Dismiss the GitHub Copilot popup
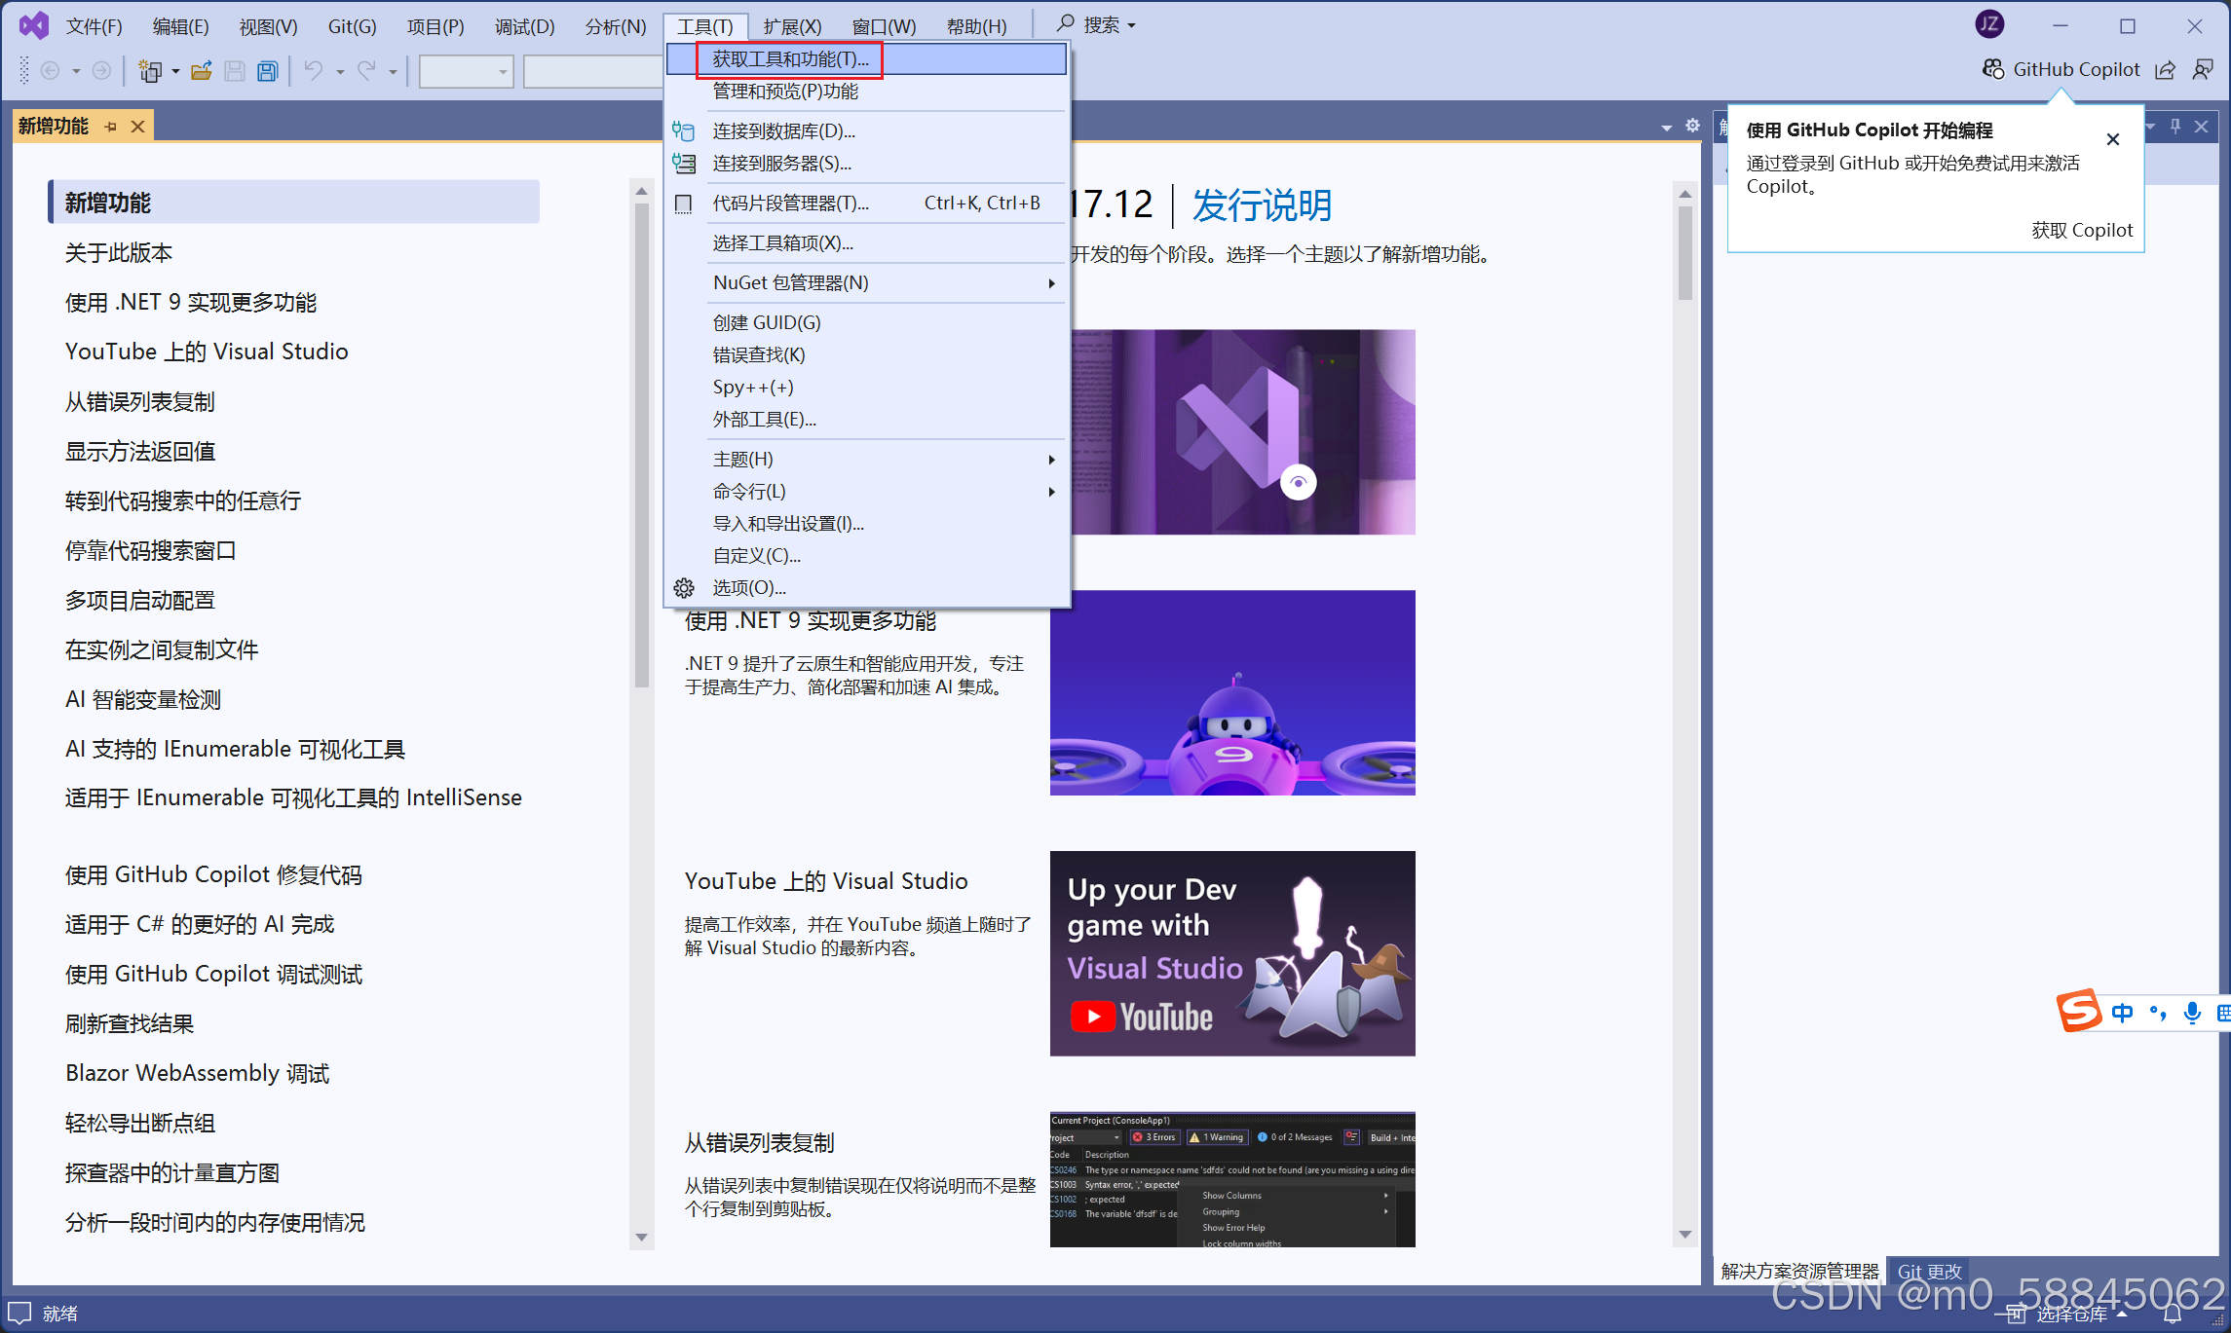The width and height of the screenshot is (2231, 1333). click(x=2112, y=139)
